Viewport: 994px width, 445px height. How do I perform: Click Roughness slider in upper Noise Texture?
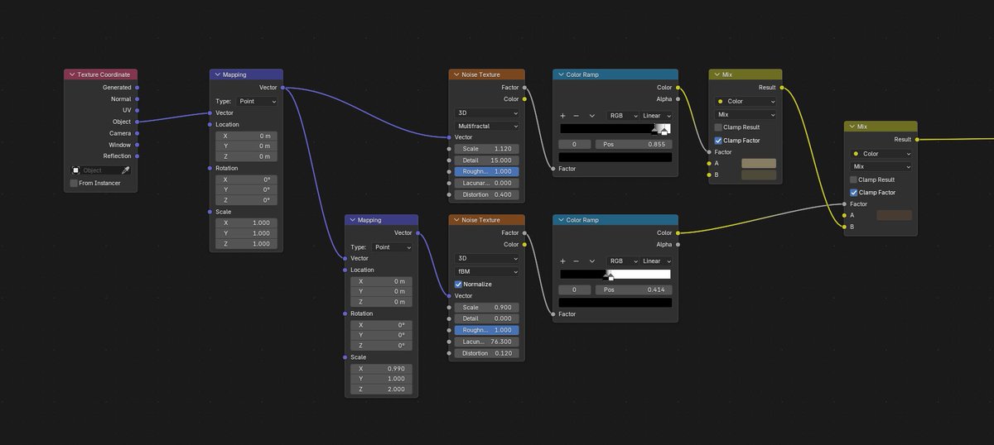(x=487, y=172)
